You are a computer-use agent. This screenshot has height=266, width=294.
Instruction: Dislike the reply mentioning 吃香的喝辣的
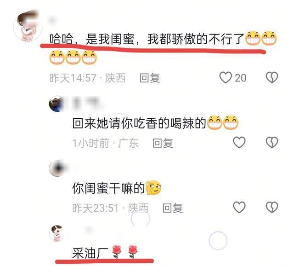coord(272,142)
